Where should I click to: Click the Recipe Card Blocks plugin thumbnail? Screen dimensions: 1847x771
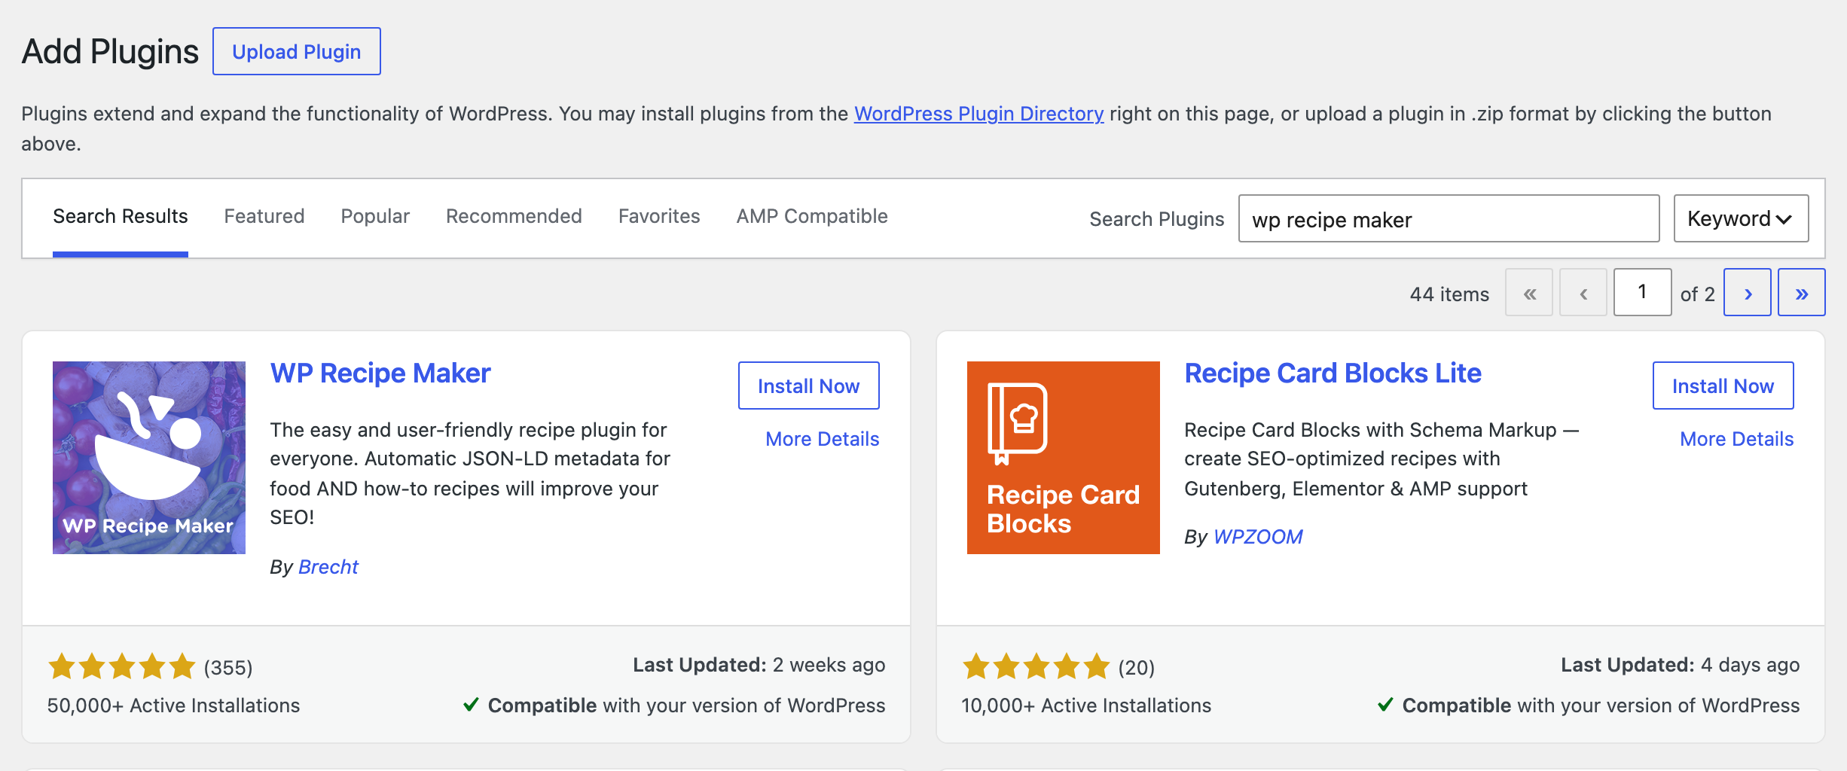point(1064,458)
